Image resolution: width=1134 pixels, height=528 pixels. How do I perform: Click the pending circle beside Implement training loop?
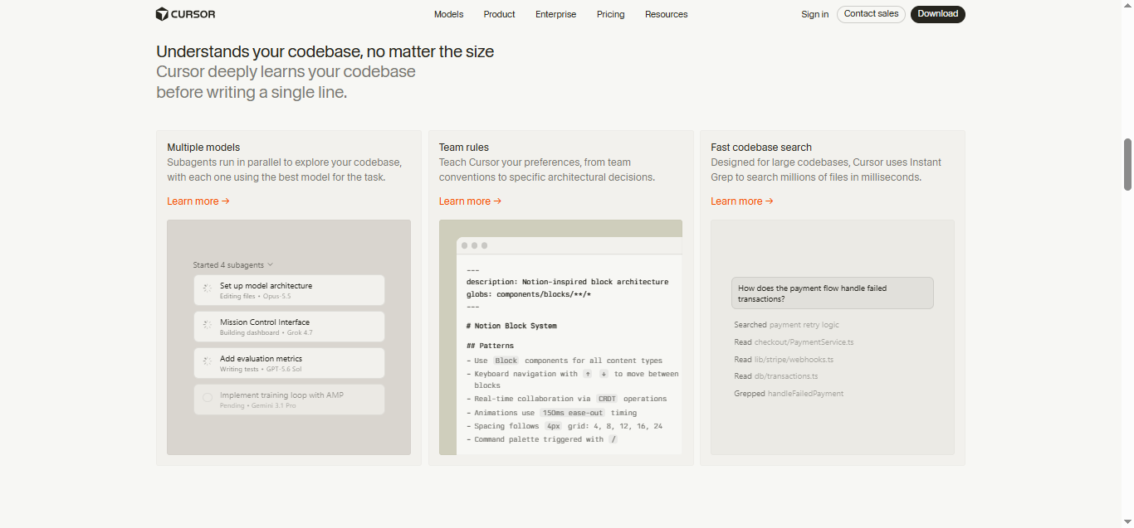pos(208,399)
